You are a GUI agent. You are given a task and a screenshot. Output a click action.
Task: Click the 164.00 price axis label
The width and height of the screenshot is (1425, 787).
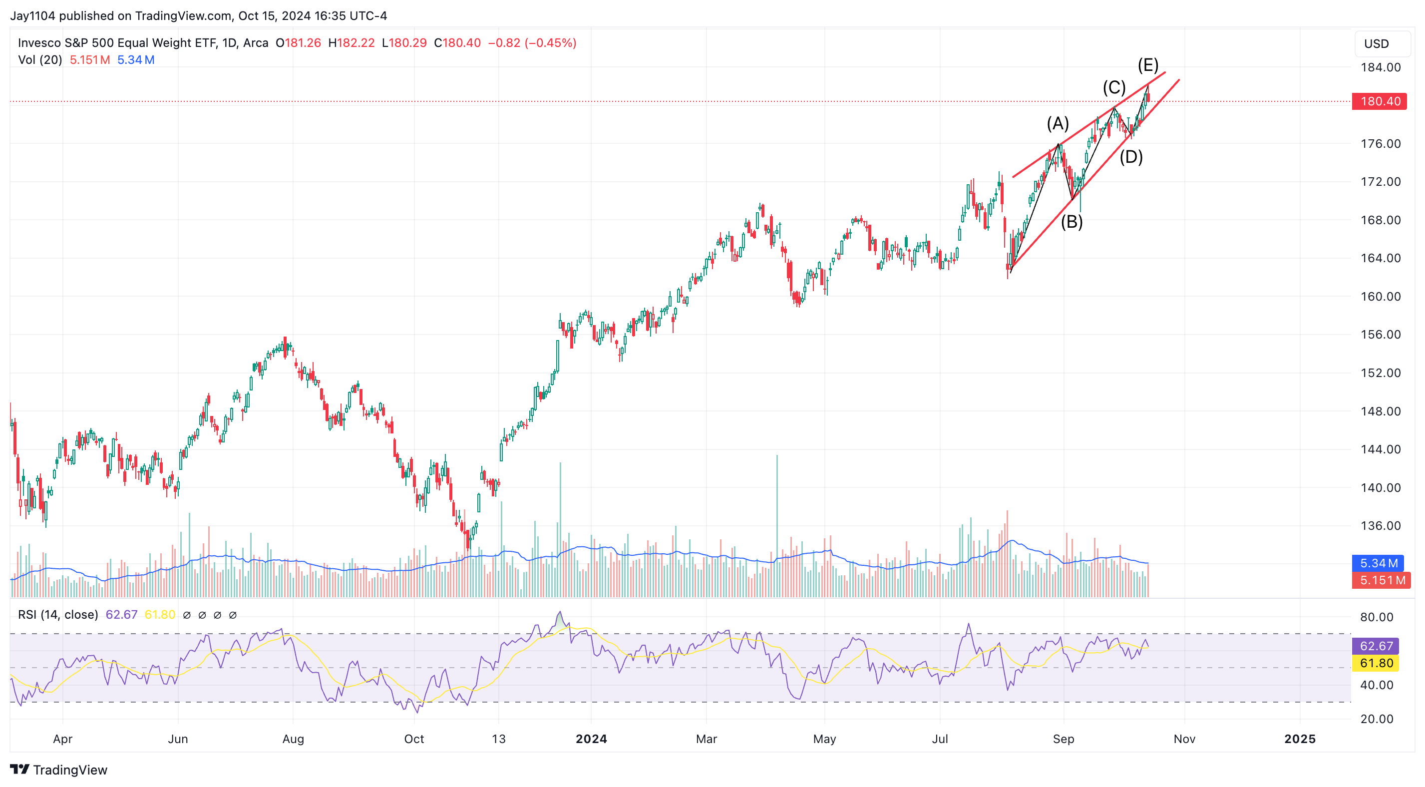tap(1381, 259)
